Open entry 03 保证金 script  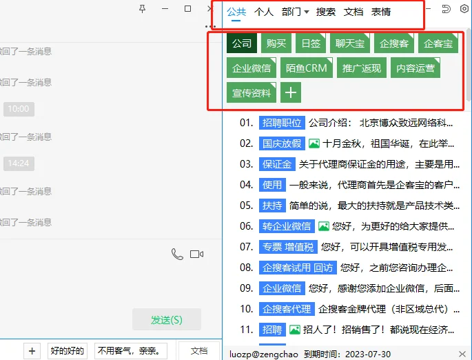350,164
